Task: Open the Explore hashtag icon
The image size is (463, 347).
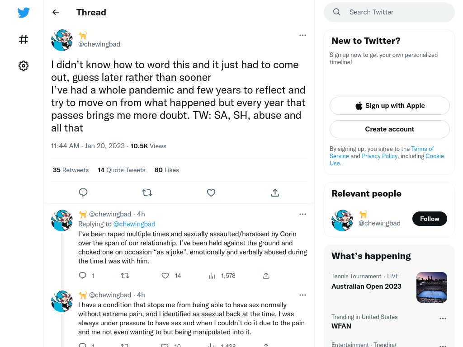Action: [24, 39]
